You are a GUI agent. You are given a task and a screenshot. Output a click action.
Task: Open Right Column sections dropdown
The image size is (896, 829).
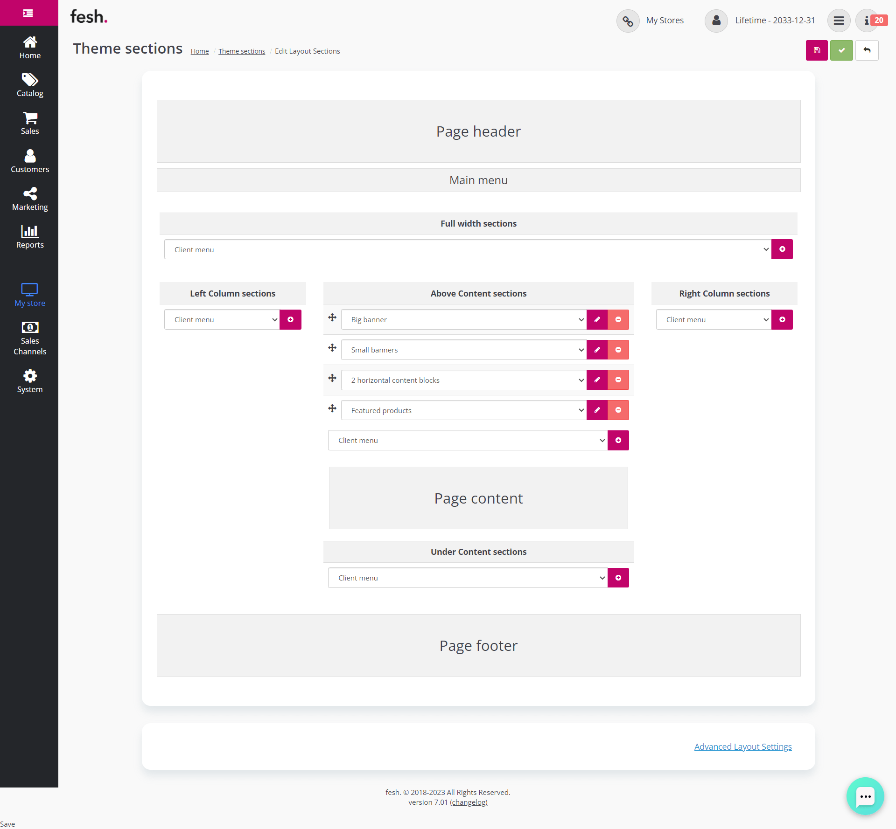click(x=713, y=320)
